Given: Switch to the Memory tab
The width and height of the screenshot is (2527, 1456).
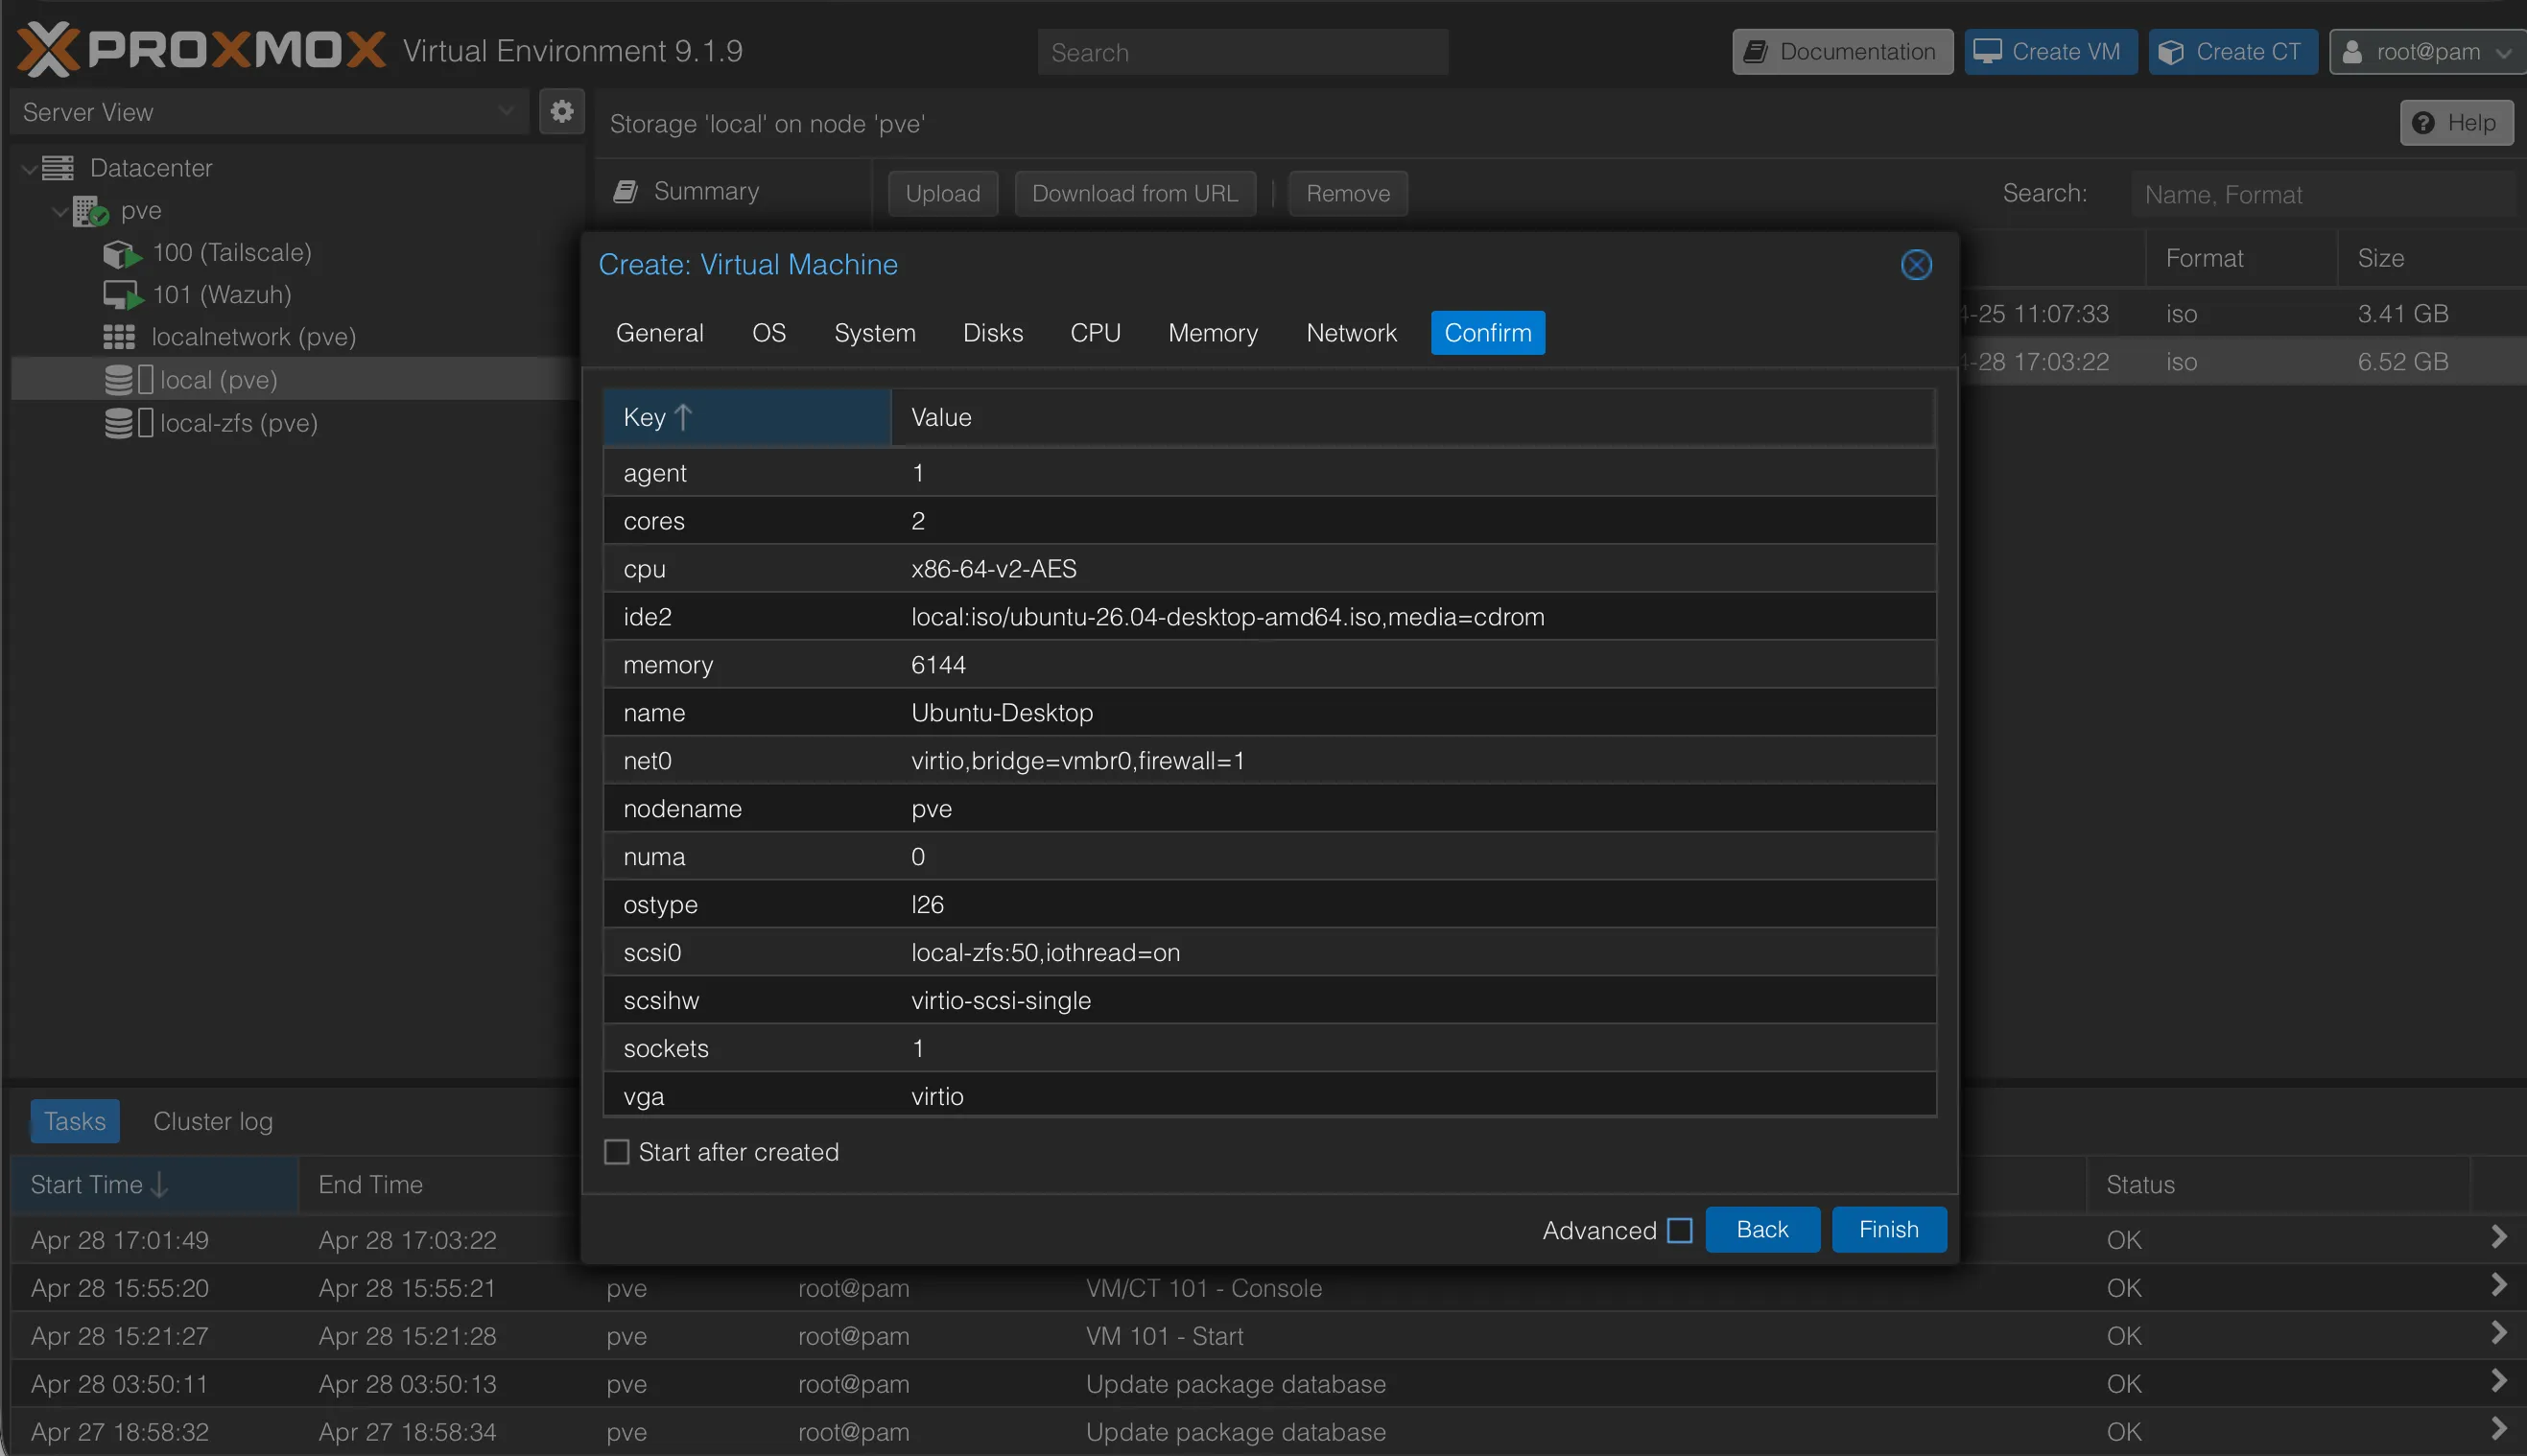Looking at the screenshot, I should 1213,333.
